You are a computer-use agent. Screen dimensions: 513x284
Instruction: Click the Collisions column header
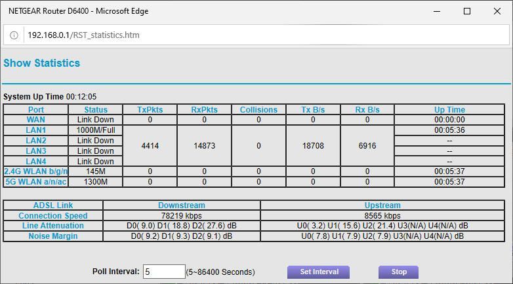click(258, 110)
